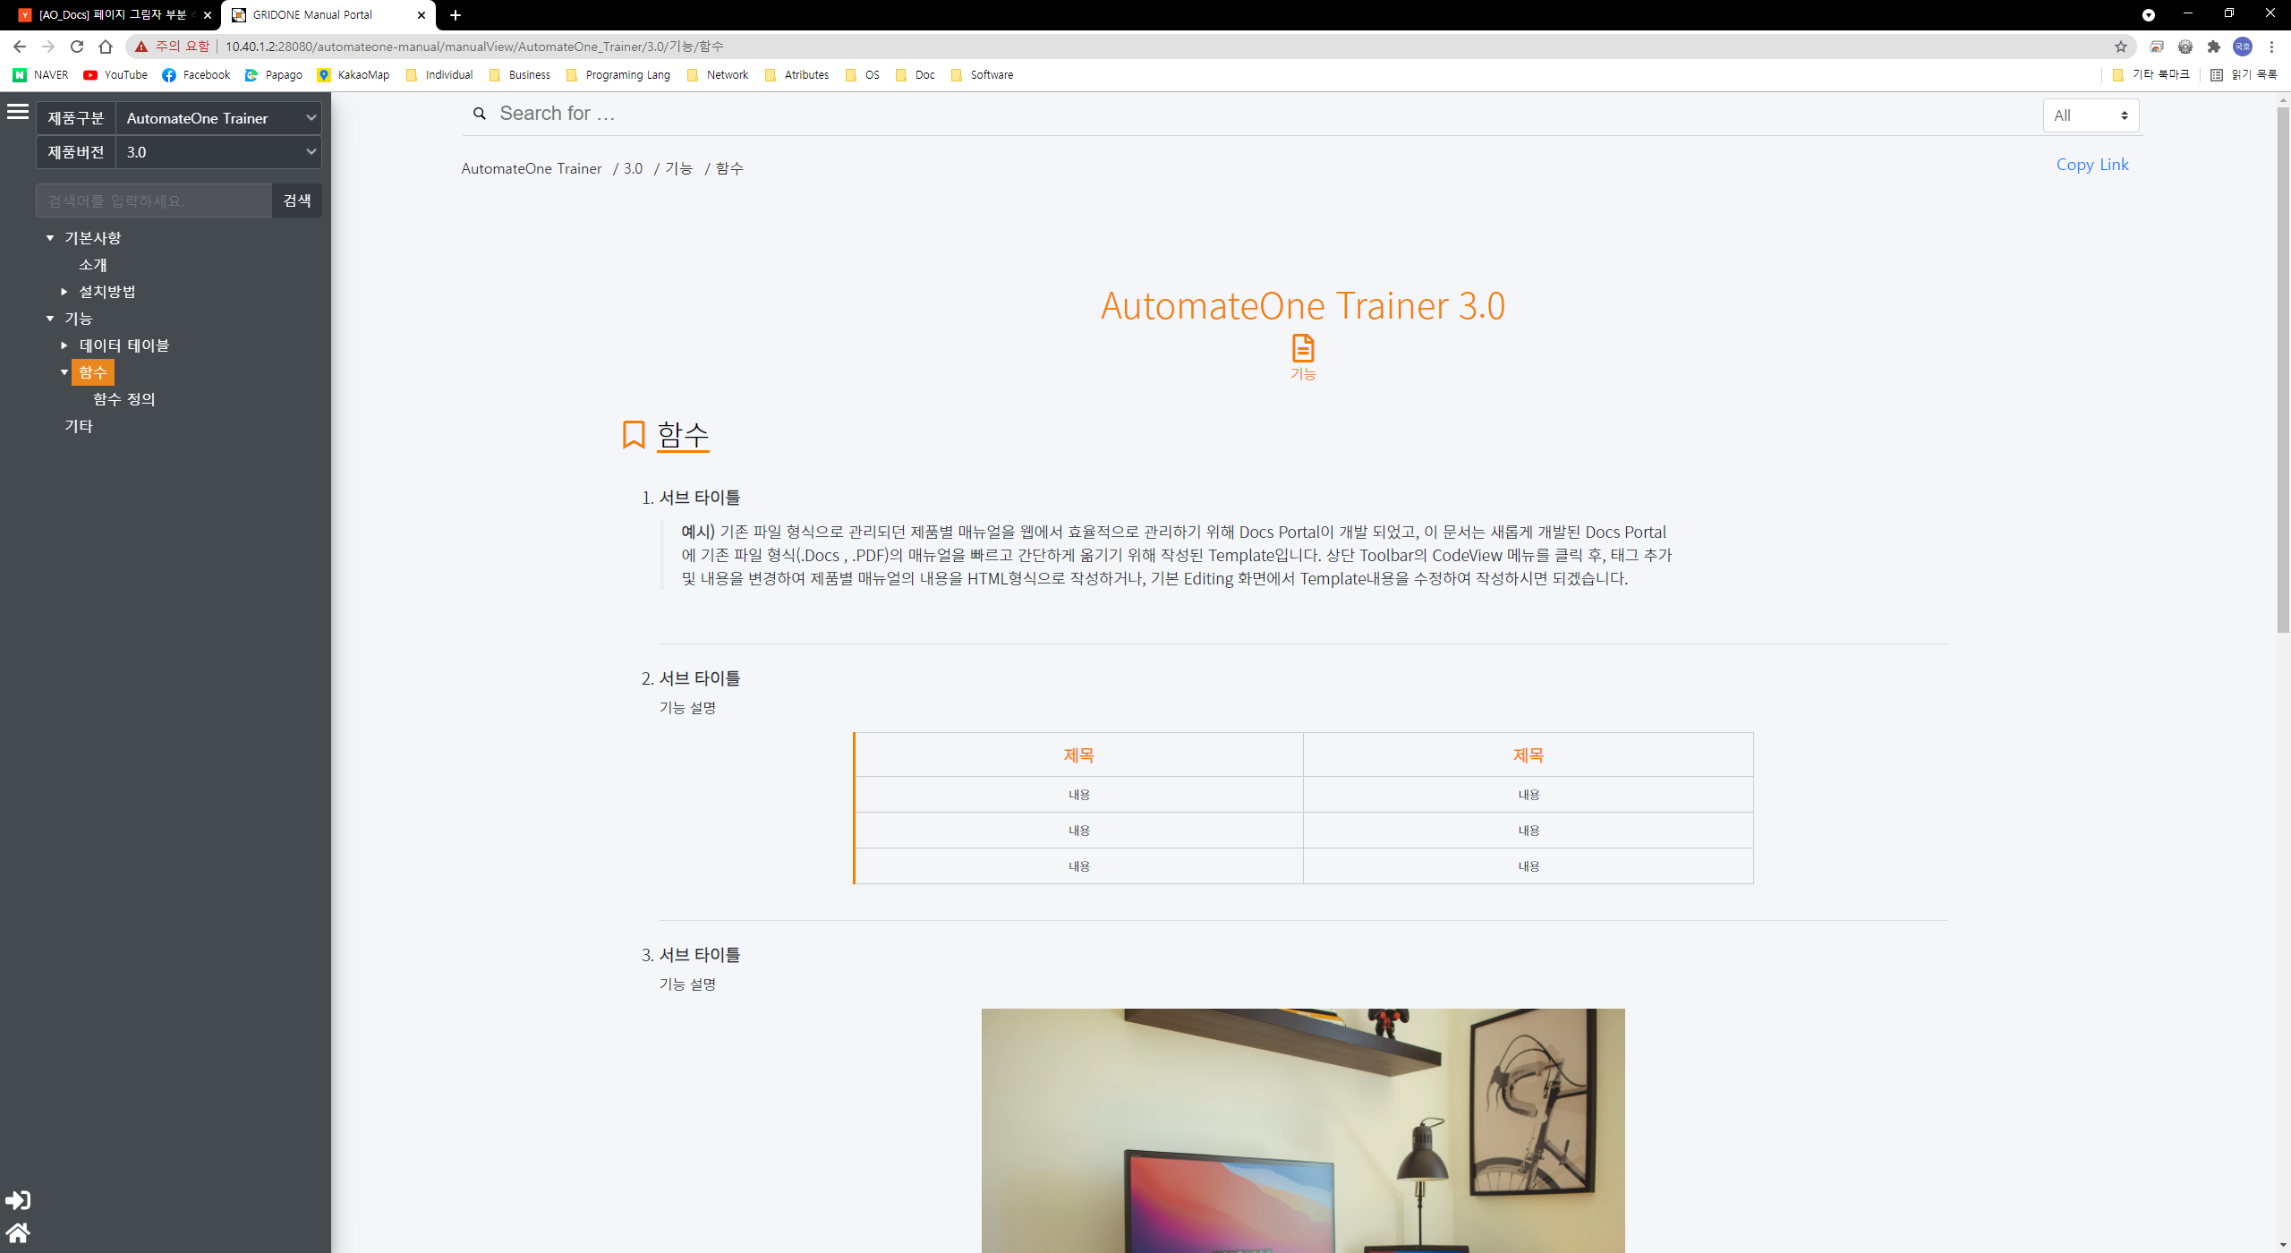The image size is (2291, 1253).
Task: Collapse the 기본사항 tree section
Action: [x=50, y=238]
